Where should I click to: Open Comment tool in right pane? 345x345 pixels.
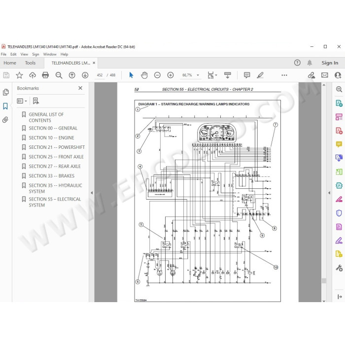click(339, 144)
